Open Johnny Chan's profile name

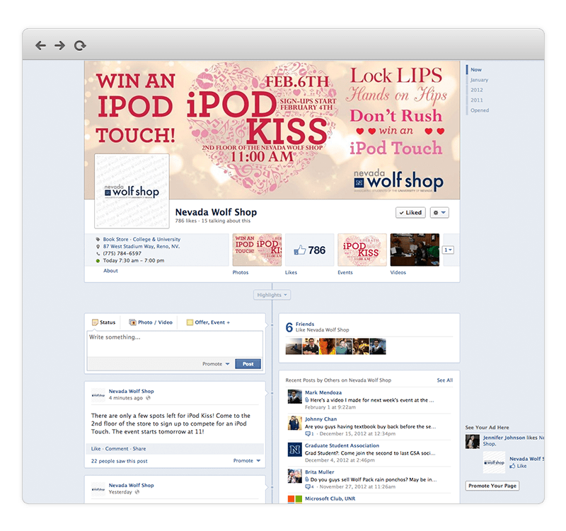[320, 419]
